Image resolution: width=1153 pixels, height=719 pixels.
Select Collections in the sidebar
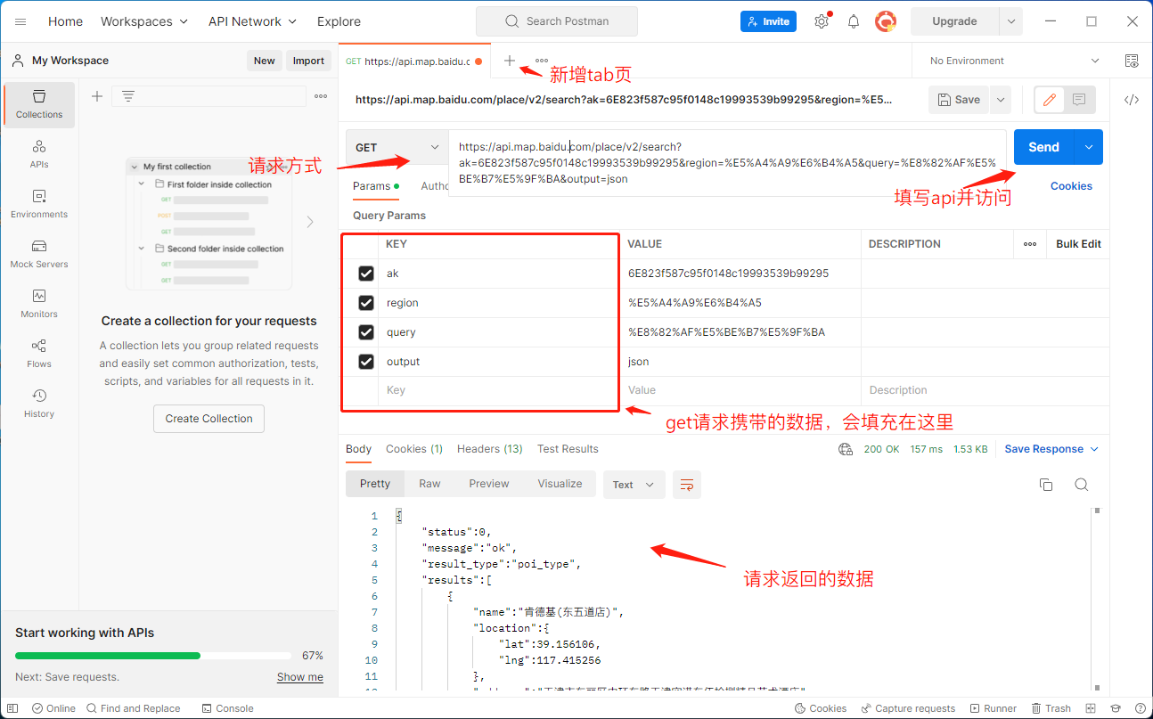[39, 105]
